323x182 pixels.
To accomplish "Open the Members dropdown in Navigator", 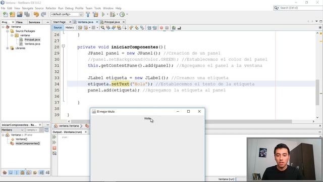I will coord(12,130).
